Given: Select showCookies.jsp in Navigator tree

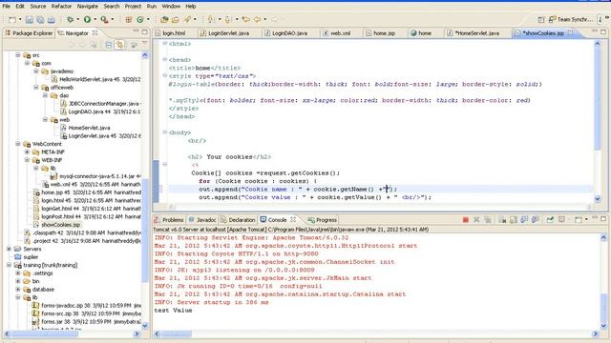Looking at the screenshot, I should click(x=57, y=225).
